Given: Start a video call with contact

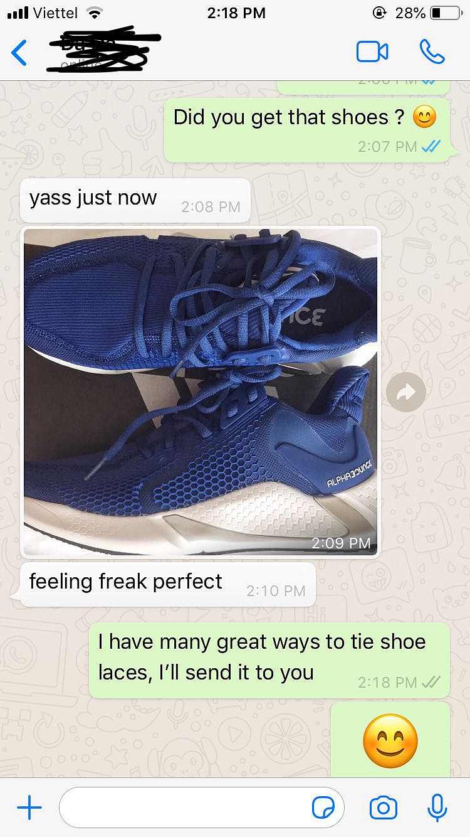Looking at the screenshot, I should tap(372, 52).
